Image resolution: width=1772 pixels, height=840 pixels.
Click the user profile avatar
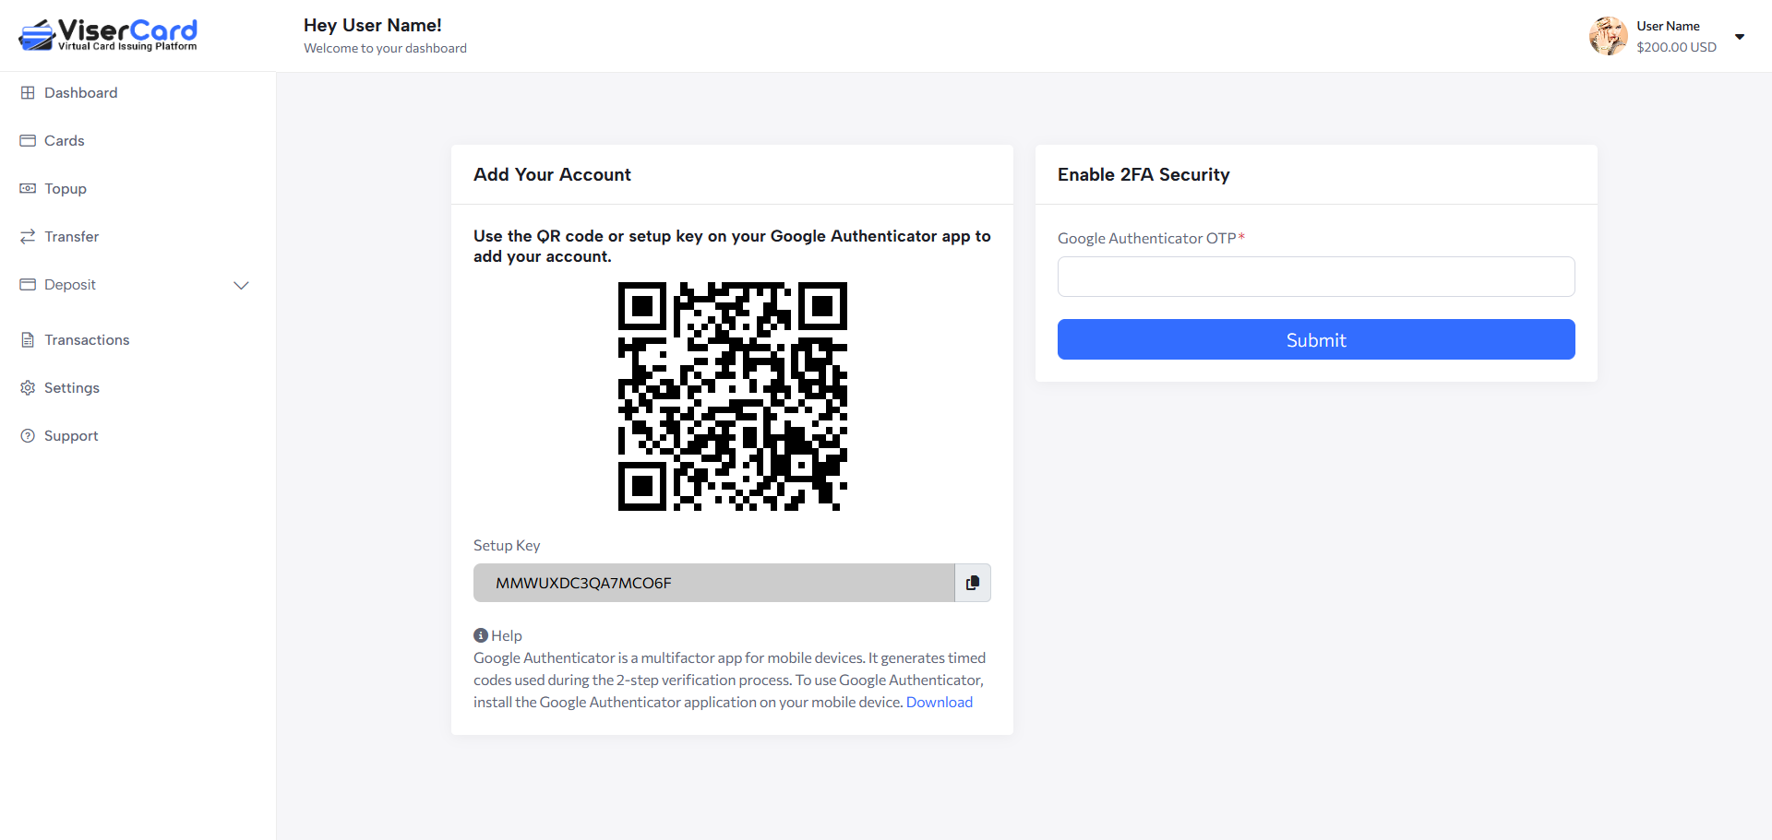(x=1608, y=36)
